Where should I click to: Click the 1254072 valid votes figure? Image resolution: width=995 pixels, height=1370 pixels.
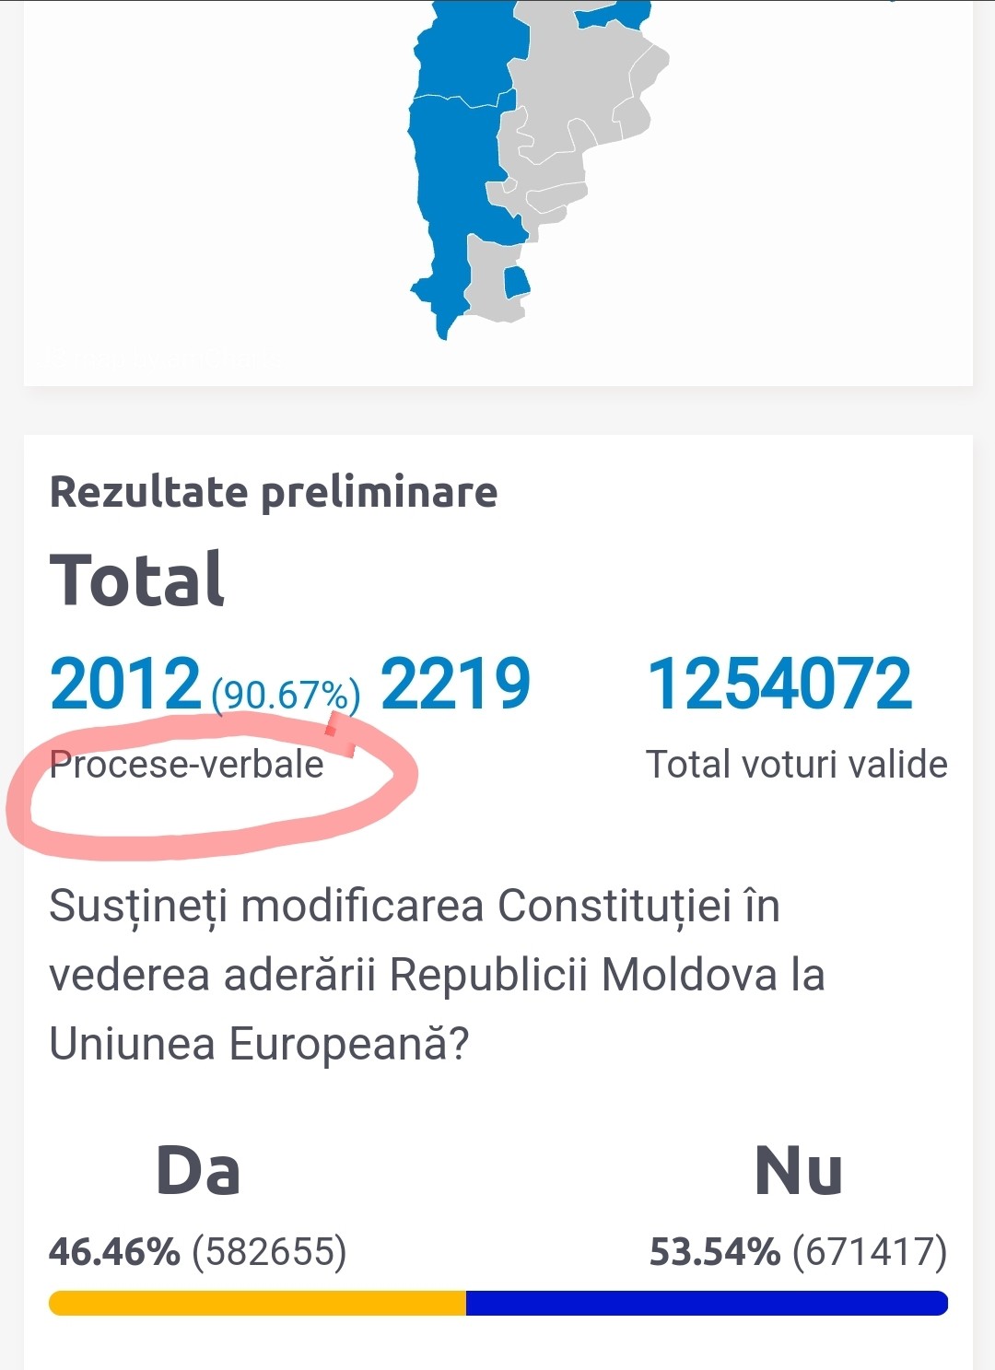[x=779, y=685]
